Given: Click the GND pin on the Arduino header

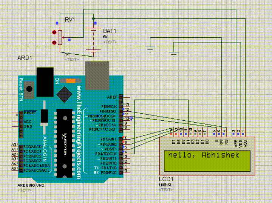Looking at the screenshot, I should point(21,126).
